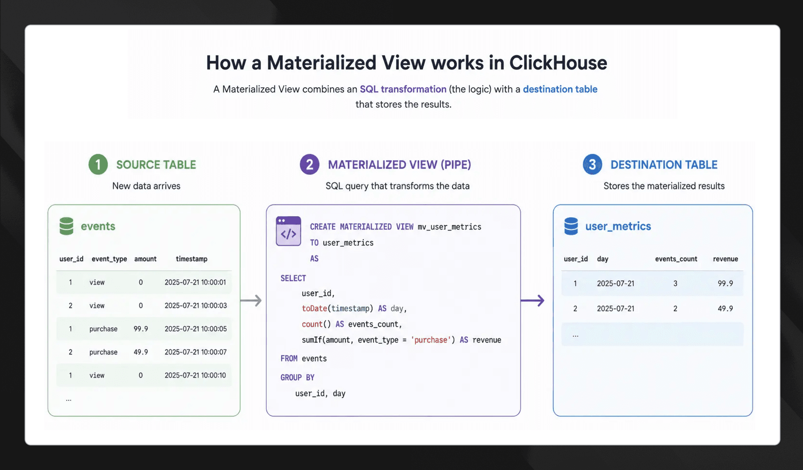Click the "FROM events" code line

pyautogui.click(x=304, y=359)
